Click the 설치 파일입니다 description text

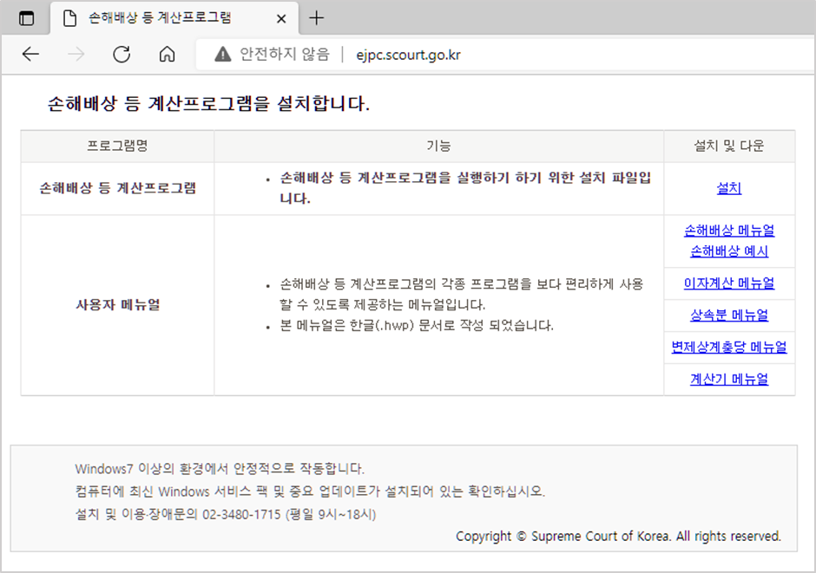(x=465, y=188)
